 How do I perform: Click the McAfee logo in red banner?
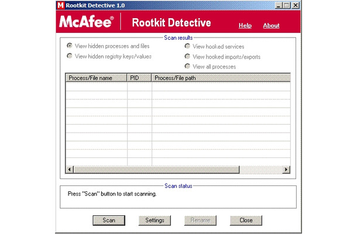(x=87, y=22)
